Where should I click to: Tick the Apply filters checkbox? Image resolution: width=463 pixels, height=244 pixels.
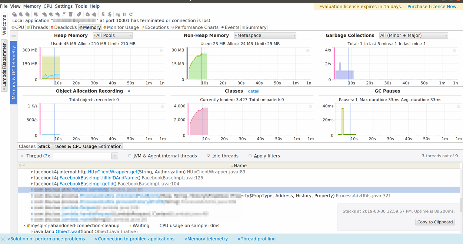[x=250, y=156]
